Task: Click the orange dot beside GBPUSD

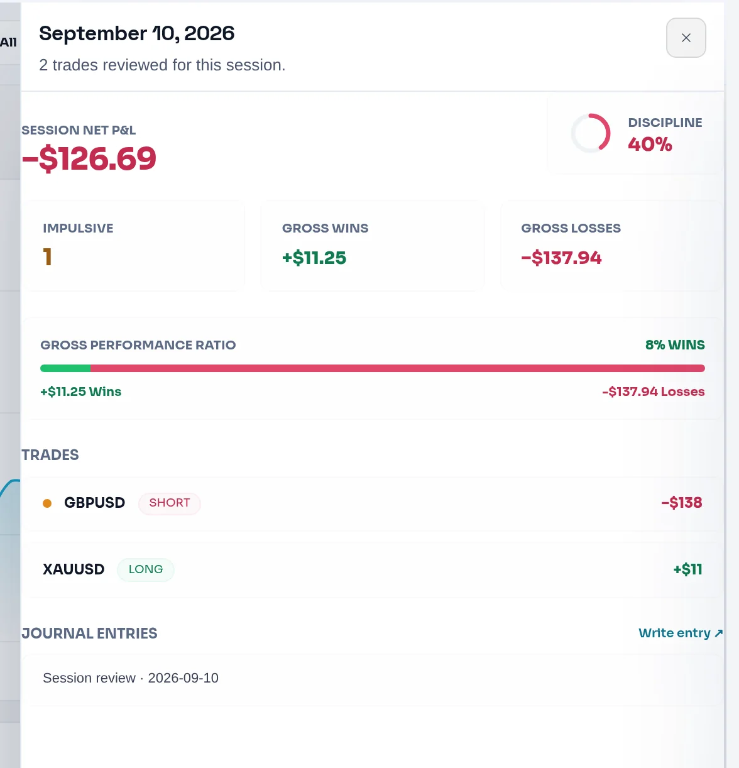Action: point(47,503)
